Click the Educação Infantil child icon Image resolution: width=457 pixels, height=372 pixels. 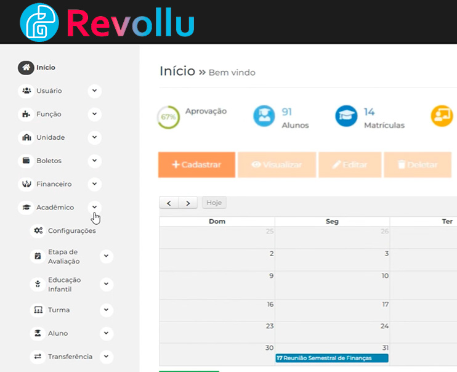(38, 284)
